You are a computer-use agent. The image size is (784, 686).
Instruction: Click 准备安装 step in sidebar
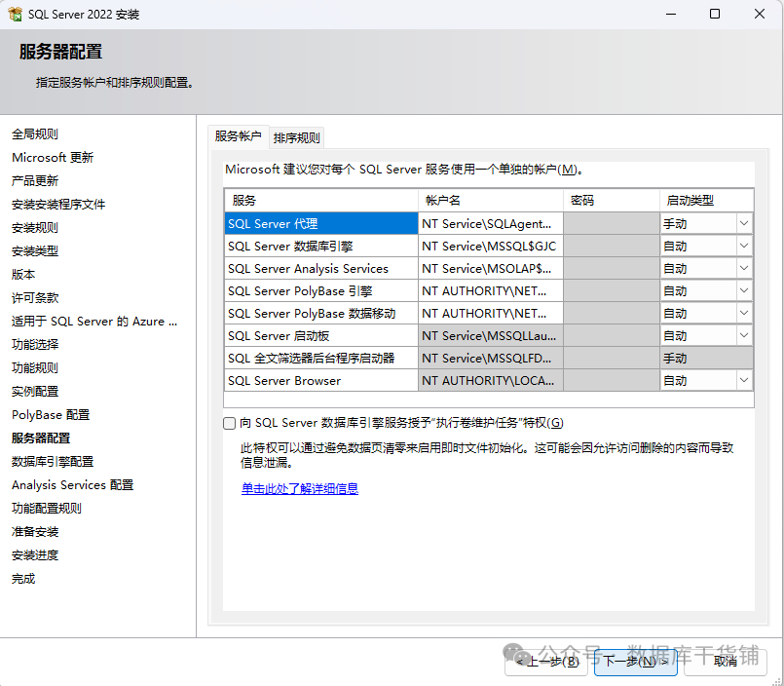(x=35, y=532)
